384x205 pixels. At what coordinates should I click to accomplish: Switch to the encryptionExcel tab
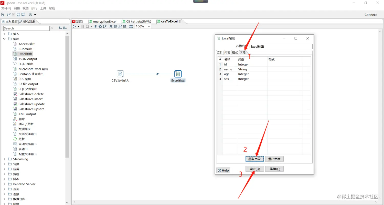pyautogui.click(x=103, y=22)
